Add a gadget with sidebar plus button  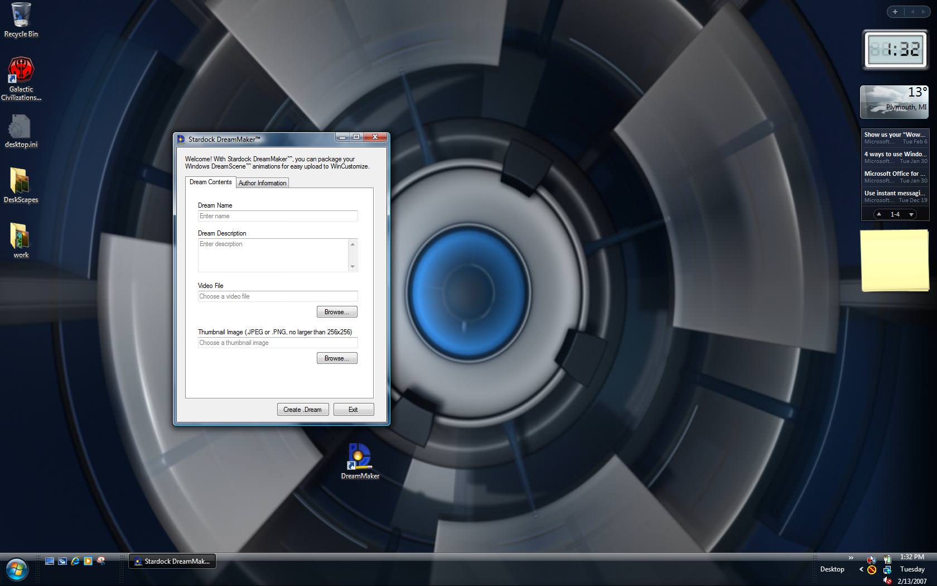tap(895, 12)
